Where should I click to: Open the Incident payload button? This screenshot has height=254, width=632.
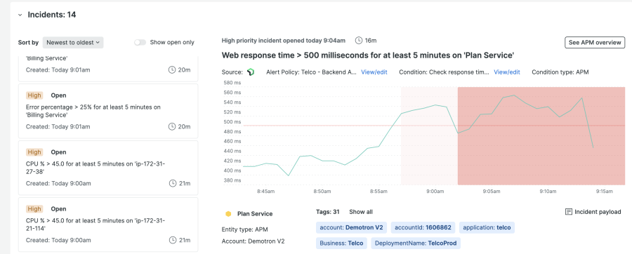click(x=593, y=212)
